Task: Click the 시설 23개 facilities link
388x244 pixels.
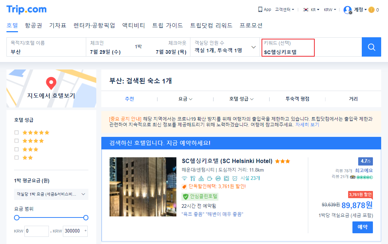Action: click(250, 178)
